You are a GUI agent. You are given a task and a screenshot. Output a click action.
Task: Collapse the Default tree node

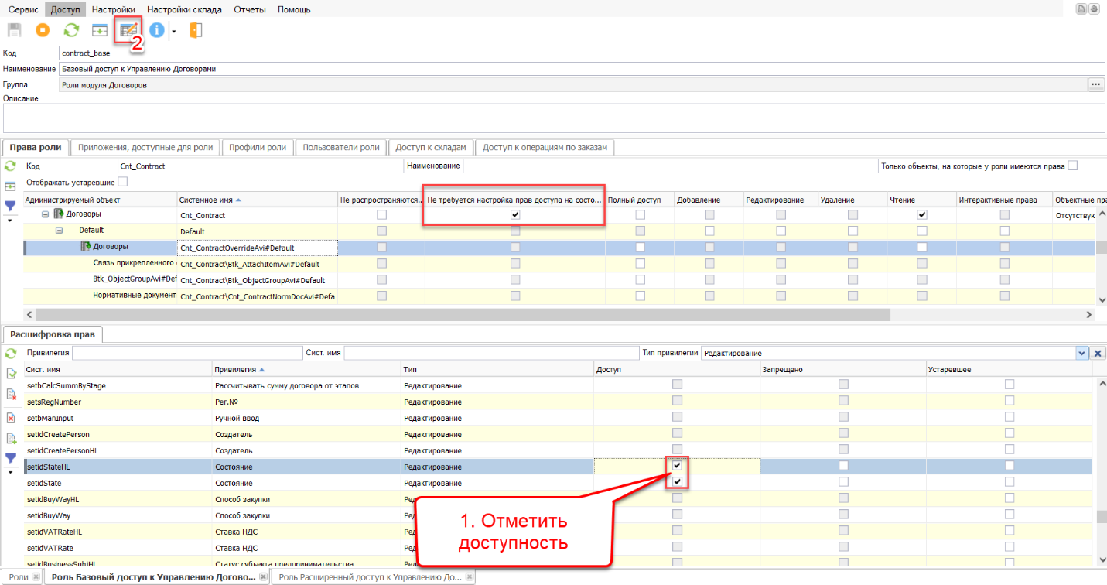pos(59,231)
